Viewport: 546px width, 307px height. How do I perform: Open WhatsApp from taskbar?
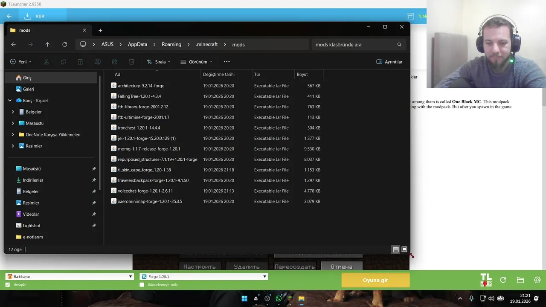tap(279, 298)
